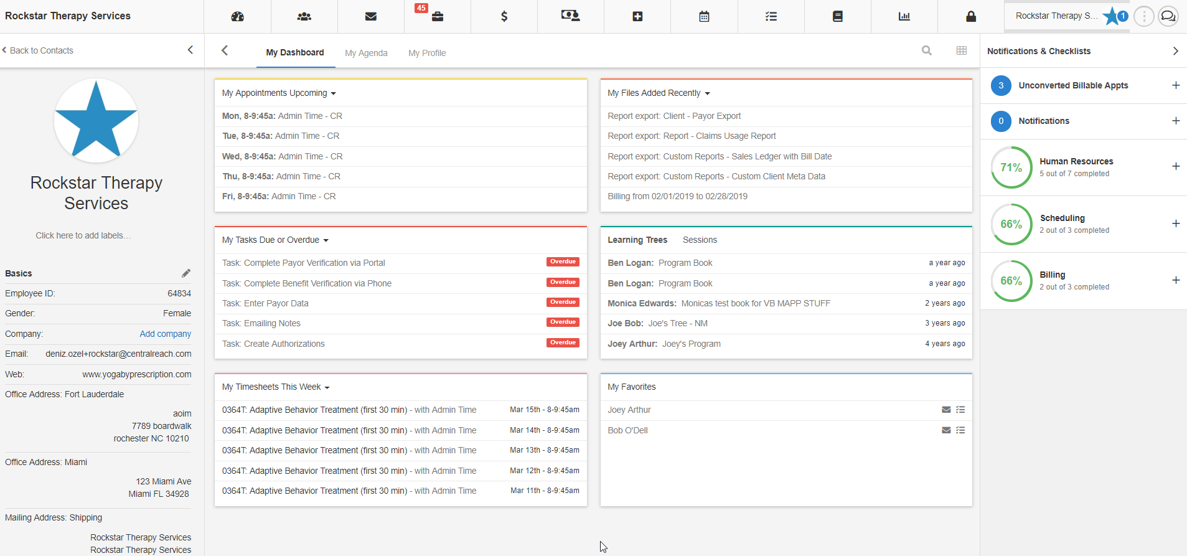Image resolution: width=1187 pixels, height=556 pixels.
Task: Open Task: Complete Payor Verification via Portal
Action: coord(304,263)
